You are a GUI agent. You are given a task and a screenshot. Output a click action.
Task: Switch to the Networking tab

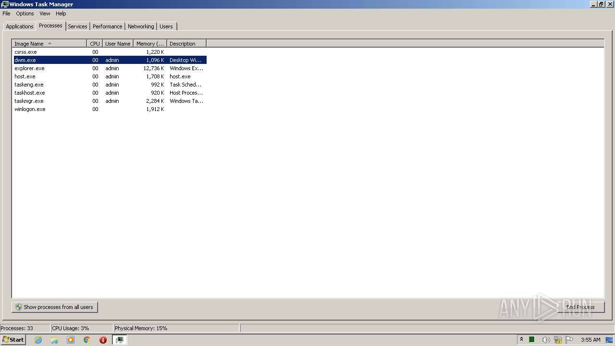pyautogui.click(x=141, y=26)
